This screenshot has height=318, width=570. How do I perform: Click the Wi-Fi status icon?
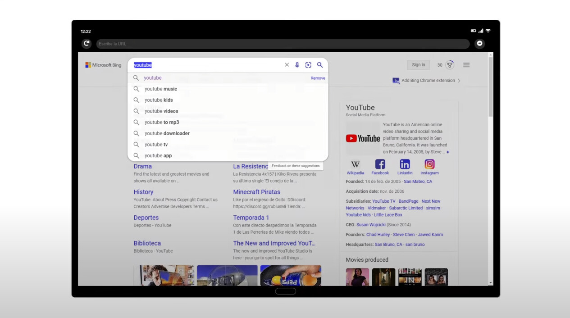(x=488, y=31)
